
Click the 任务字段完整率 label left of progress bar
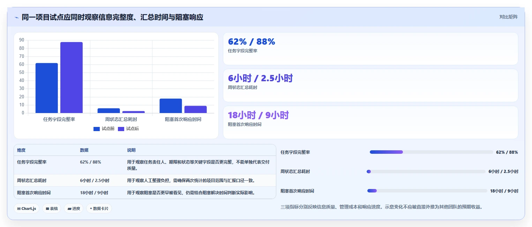(x=295, y=152)
